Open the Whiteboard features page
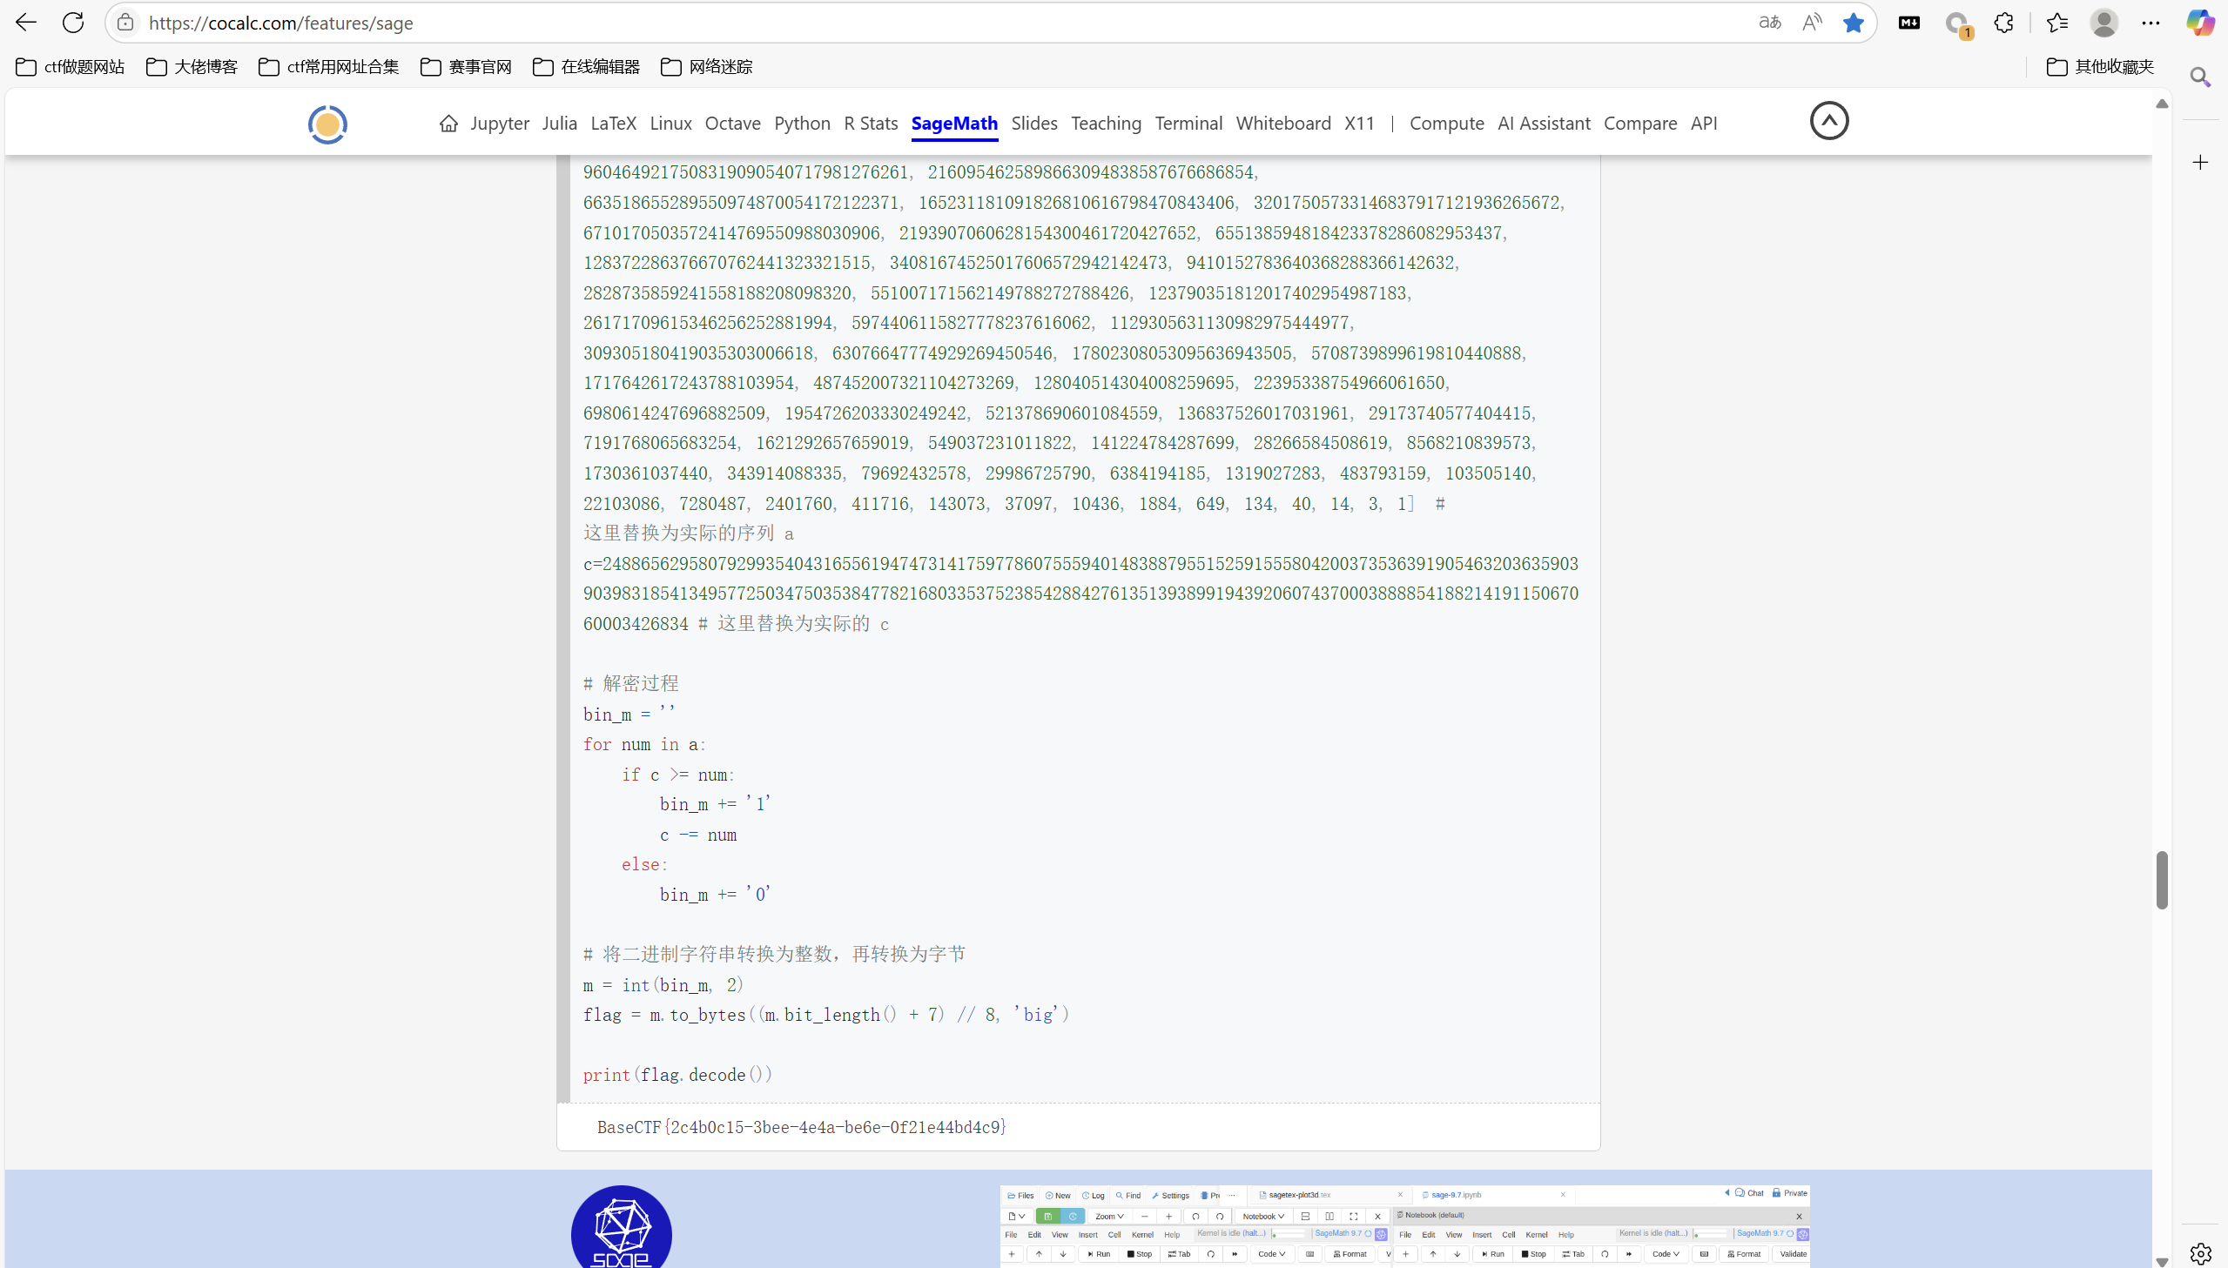Screen dimensions: 2228x1268 [x=1283, y=124]
